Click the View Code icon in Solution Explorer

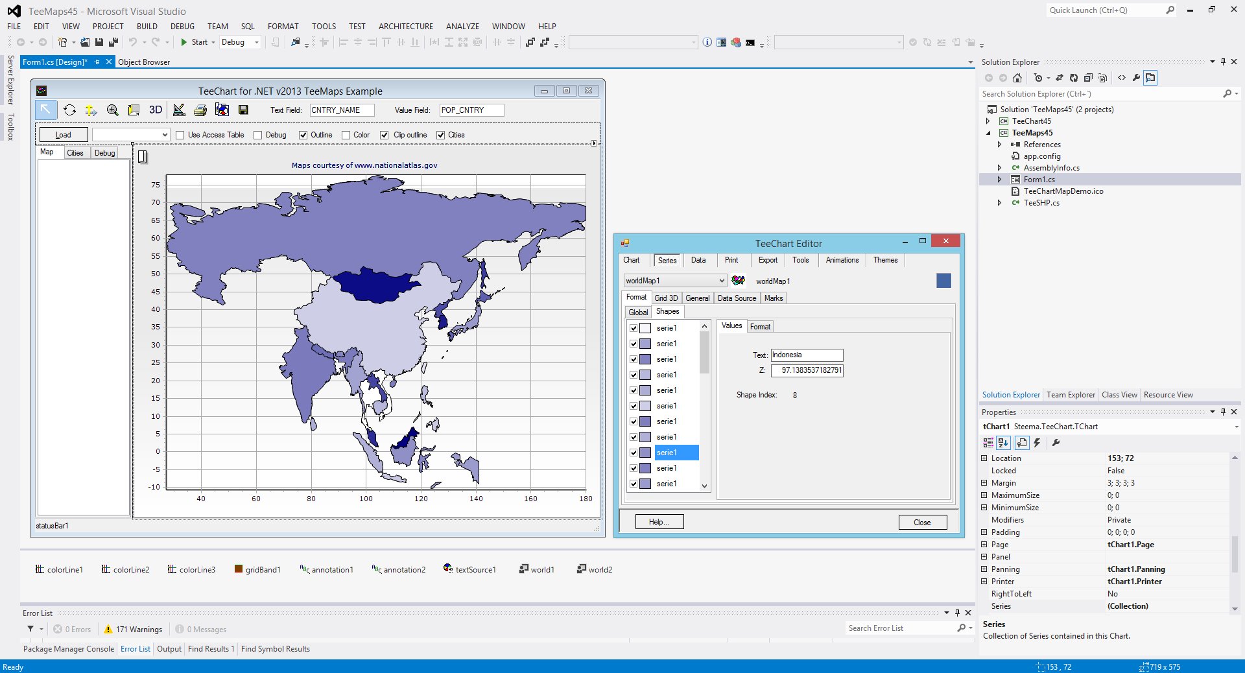coord(1122,78)
